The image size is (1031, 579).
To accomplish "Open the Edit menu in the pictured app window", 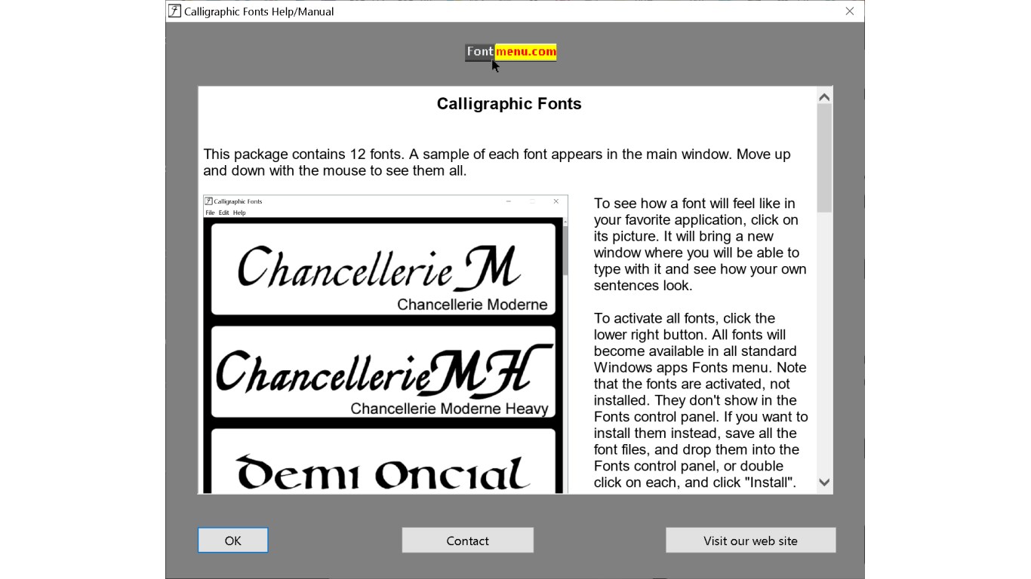I will click(223, 213).
